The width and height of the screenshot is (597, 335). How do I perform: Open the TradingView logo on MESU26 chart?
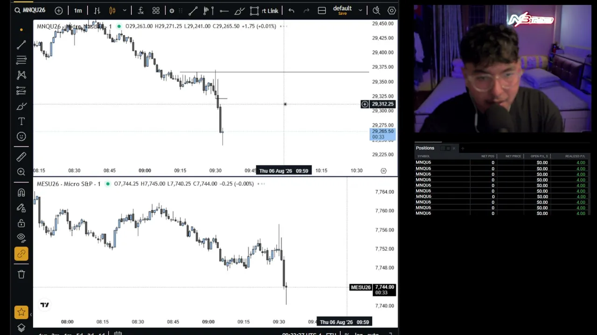point(45,305)
